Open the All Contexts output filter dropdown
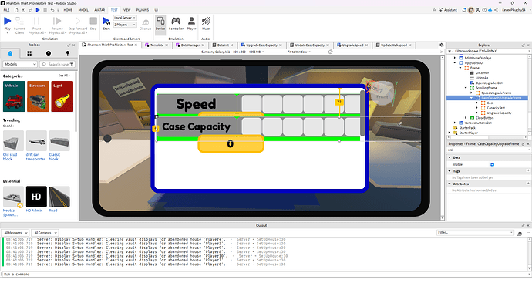The width and height of the screenshot is (532, 283). click(x=45, y=233)
